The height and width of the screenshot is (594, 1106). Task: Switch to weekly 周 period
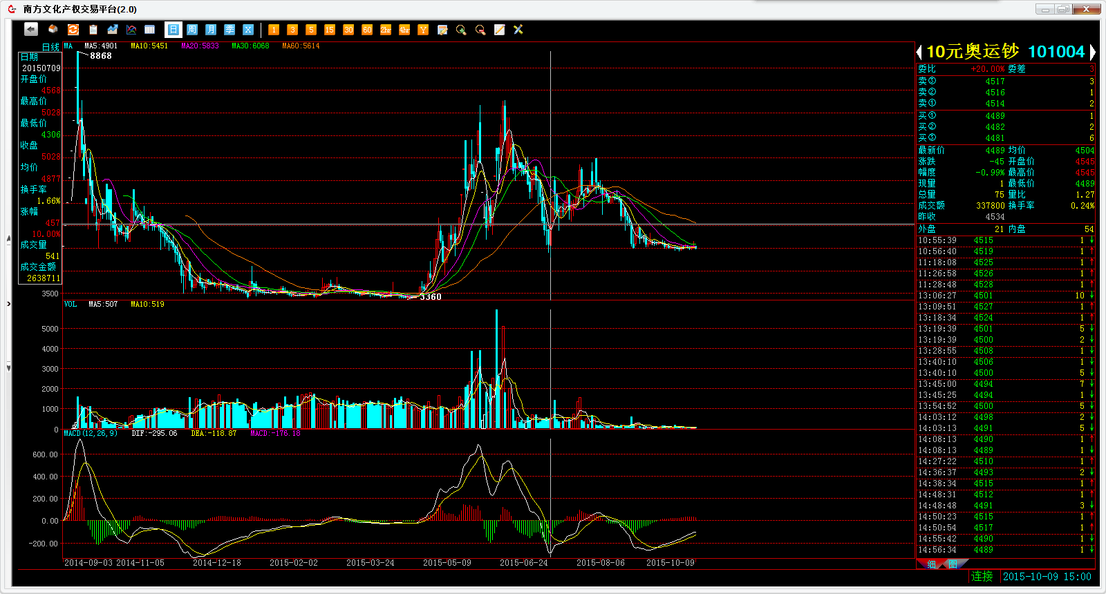click(192, 30)
